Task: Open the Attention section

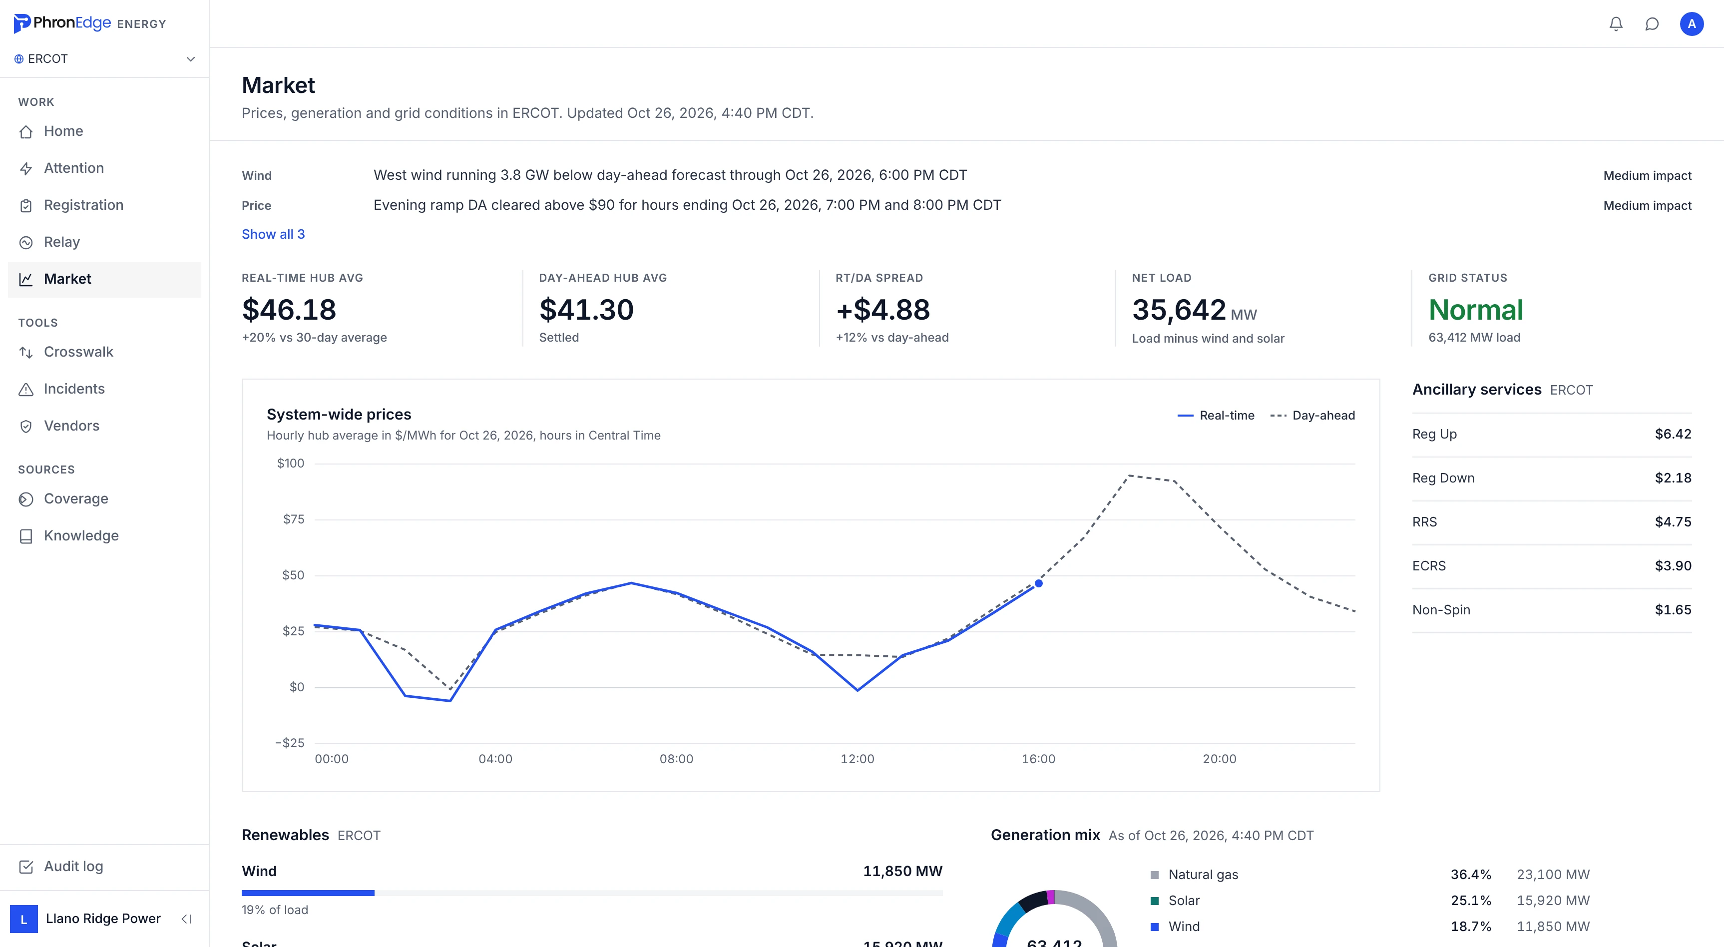Action: coord(104,168)
